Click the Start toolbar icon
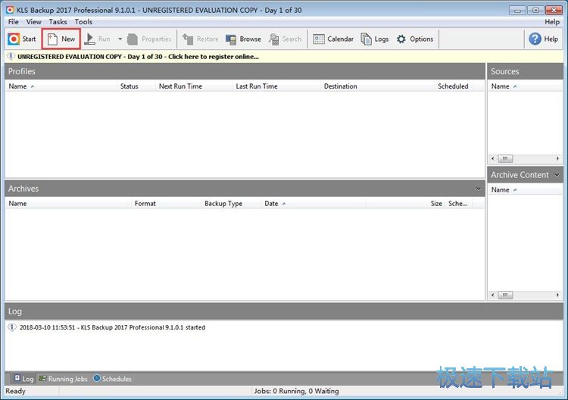 pos(22,39)
